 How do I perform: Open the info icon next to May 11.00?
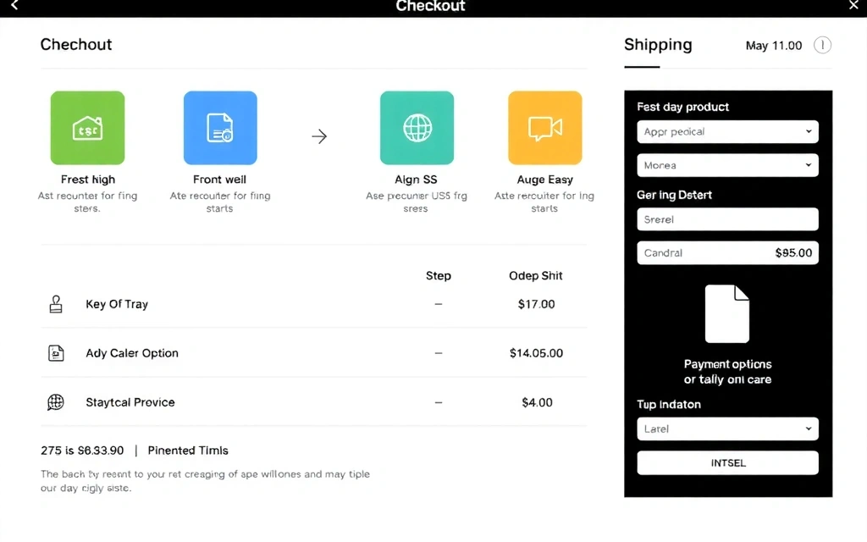(x=821, y=46)
